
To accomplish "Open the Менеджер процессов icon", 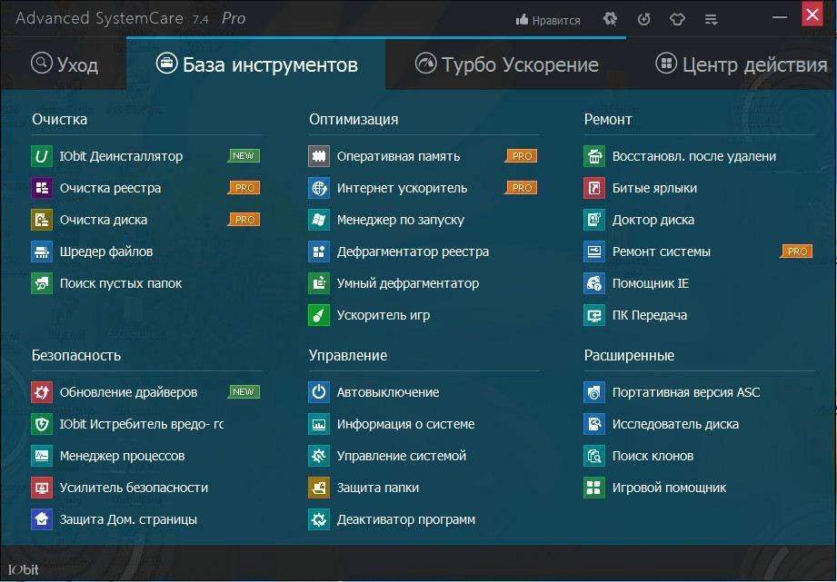I will (x=42, y=456).
